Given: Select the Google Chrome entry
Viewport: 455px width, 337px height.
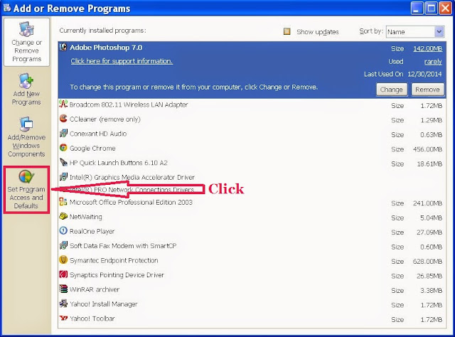Looking at the screenshot, I should tap(252, 149).
